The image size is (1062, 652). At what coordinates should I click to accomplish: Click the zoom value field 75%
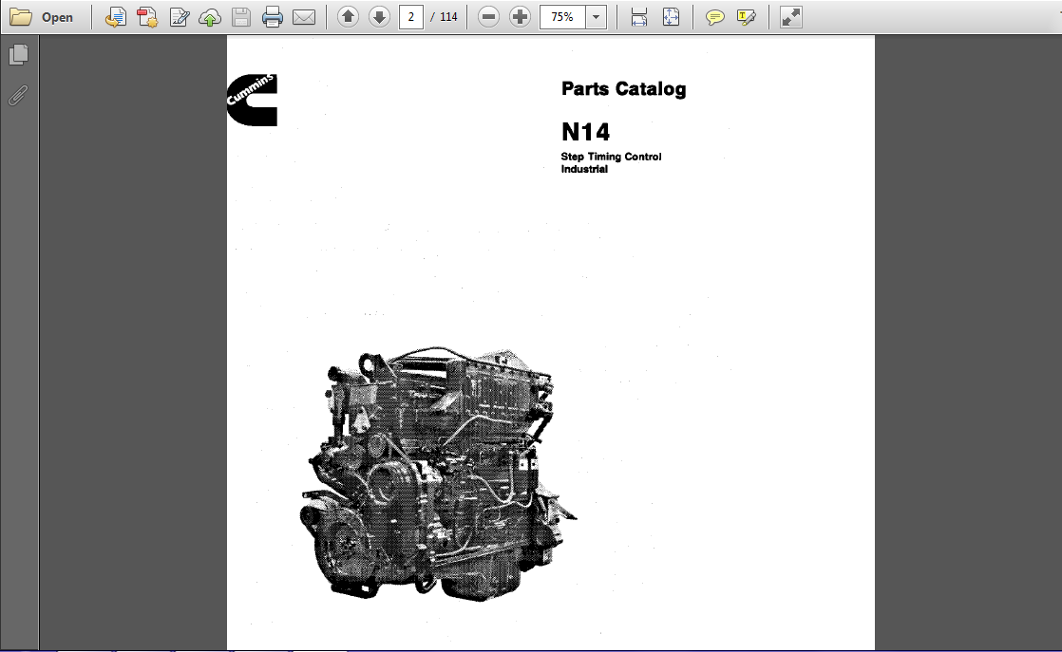[x=562, y=17]
